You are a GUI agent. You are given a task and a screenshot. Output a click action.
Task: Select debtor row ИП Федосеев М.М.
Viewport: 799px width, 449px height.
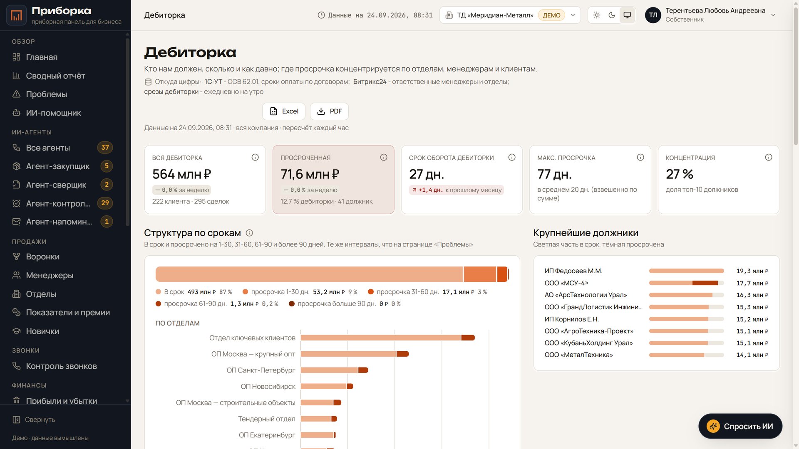(656, 271)
